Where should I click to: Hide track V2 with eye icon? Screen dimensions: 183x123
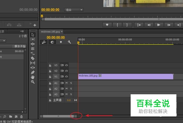click(x=66, y=71)
